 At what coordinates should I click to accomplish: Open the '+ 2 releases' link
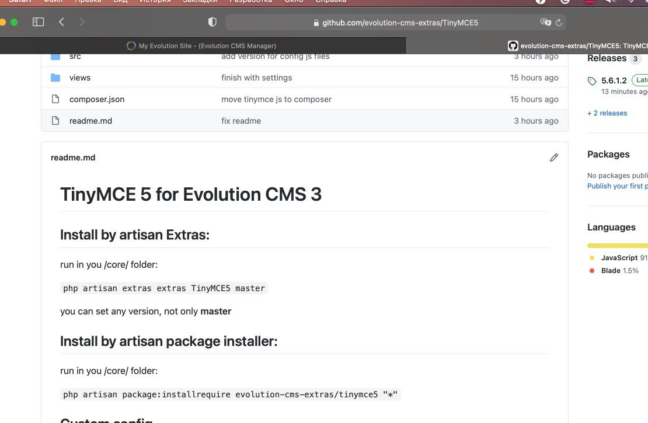(x=607, y=113)
